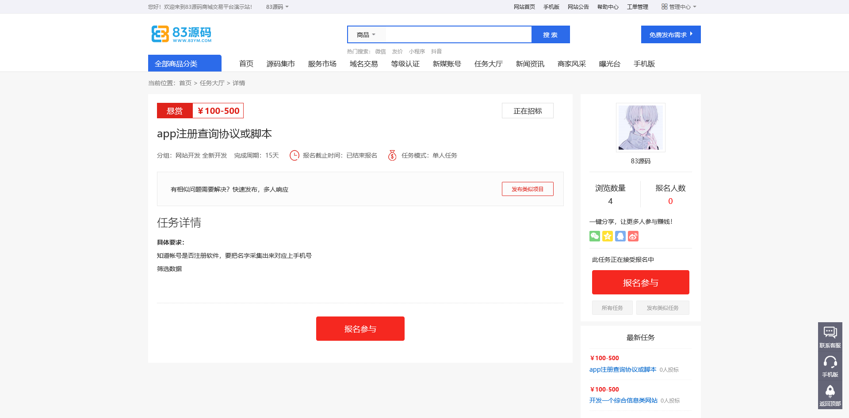Open the 服务市场 nav tab

[322, 64]
